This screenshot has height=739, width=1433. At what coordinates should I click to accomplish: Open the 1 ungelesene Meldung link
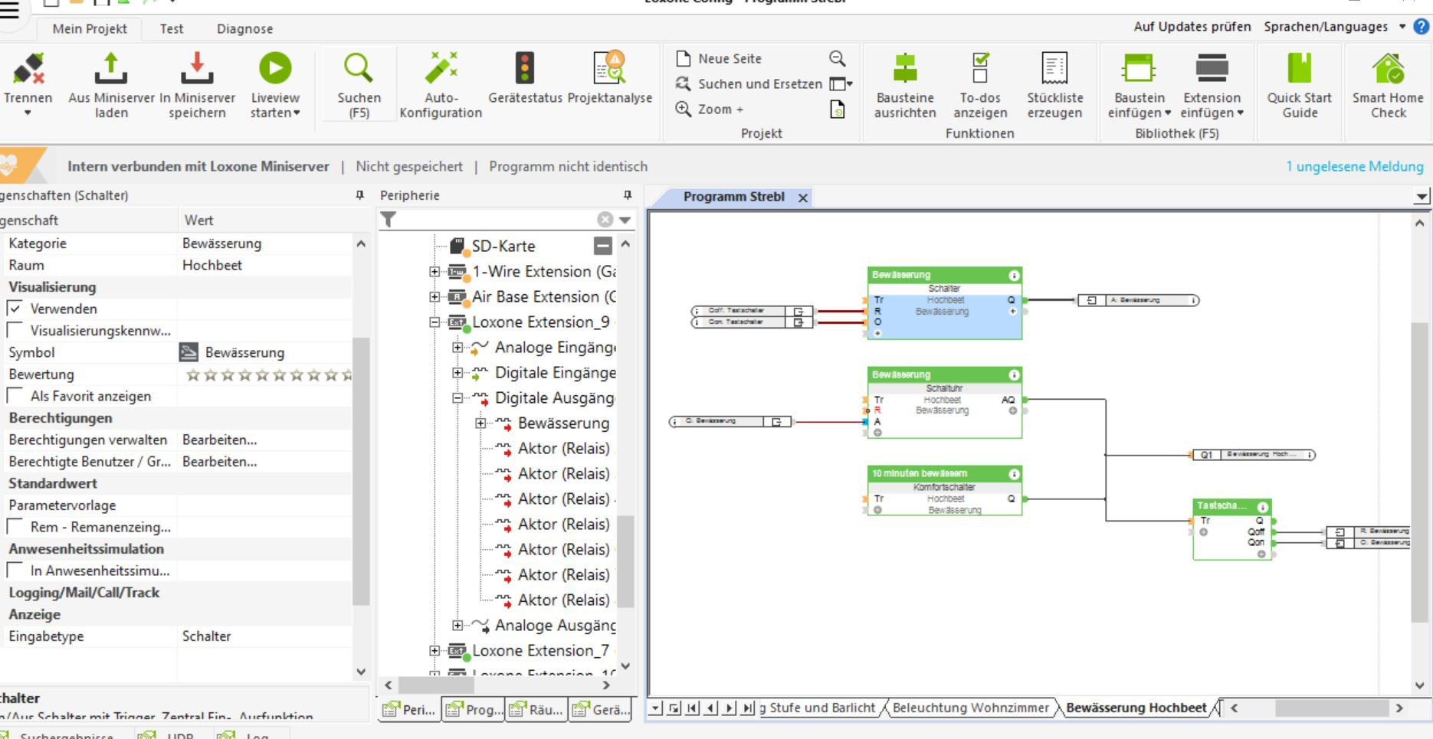(x=1354, y=166)
